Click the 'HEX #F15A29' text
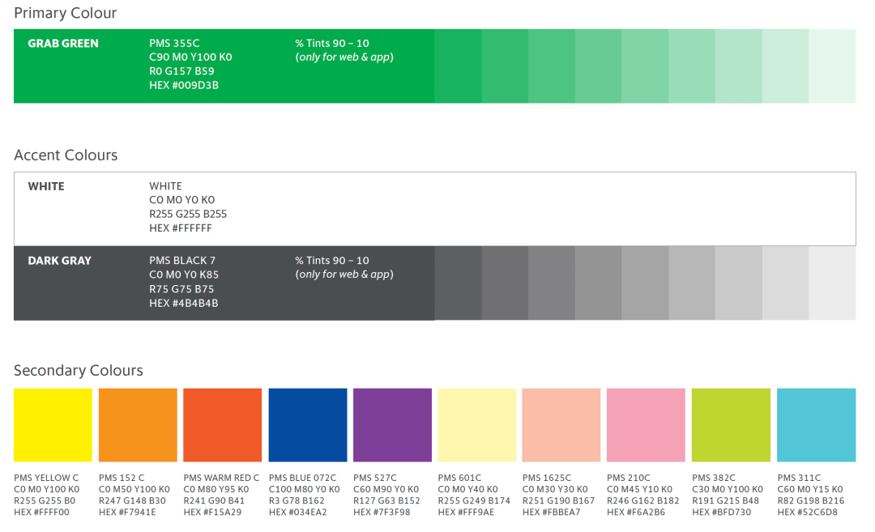The width and height of the screenshot is (875, 532). tap(212, 512)
